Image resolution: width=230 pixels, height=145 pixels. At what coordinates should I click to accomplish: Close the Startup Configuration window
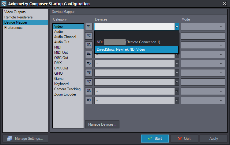click(x=225, y=4)
